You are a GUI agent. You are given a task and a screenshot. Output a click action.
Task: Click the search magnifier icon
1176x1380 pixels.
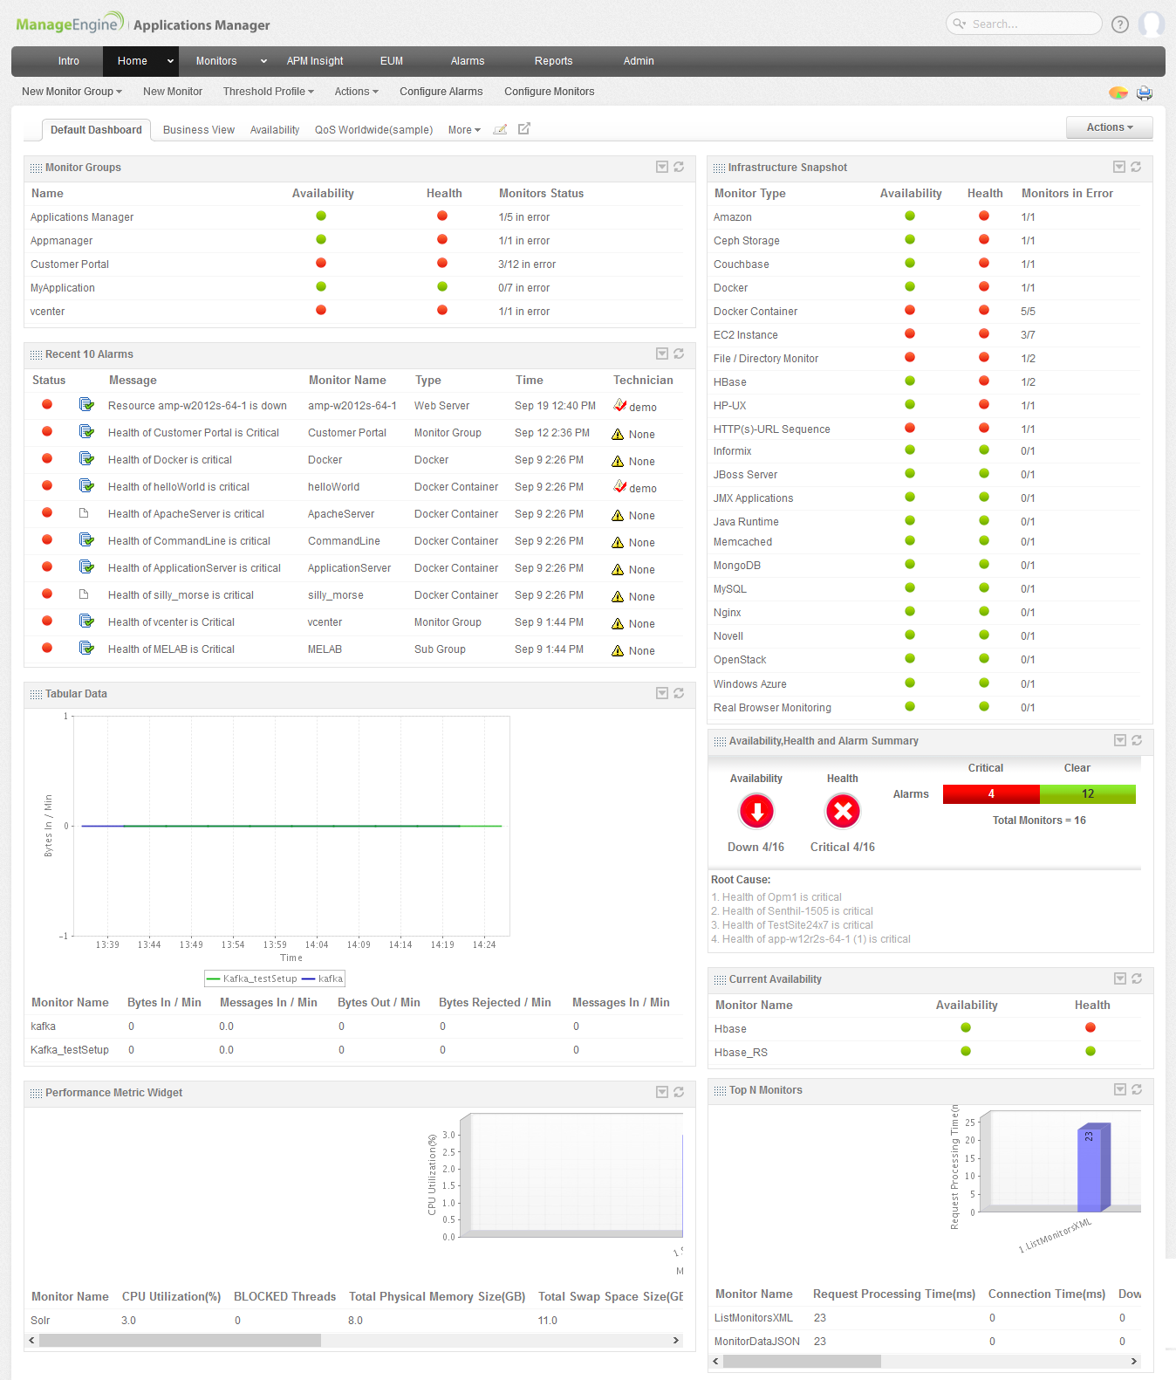(x=959, y=24)
